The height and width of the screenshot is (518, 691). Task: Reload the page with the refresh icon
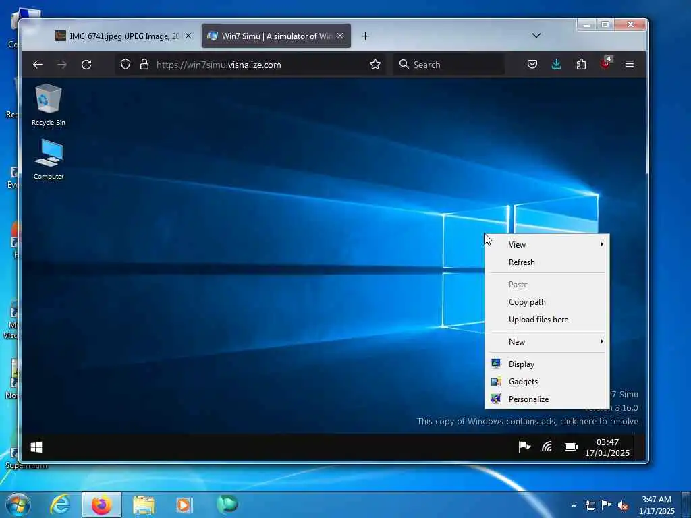coord(86,65)
